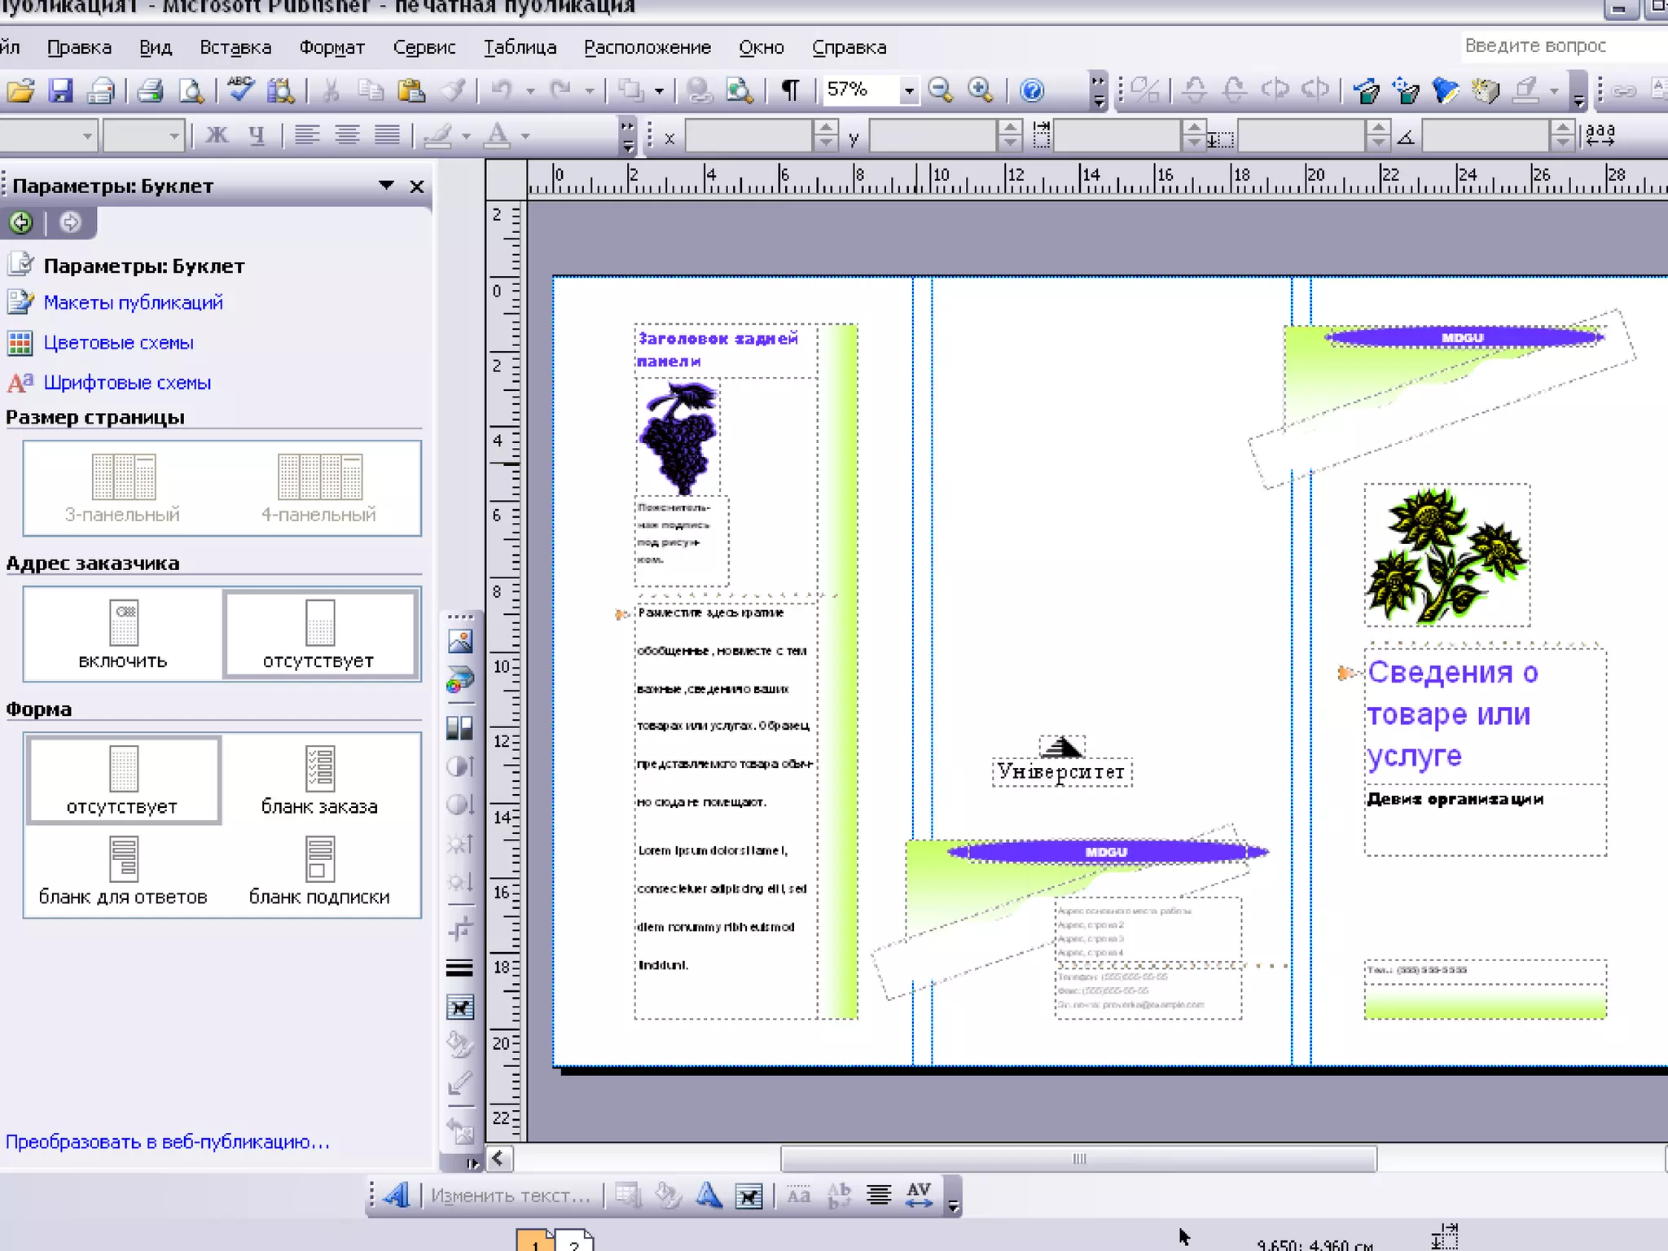The width and height of the screenshot is (1668, 1251).
Task: Click the Insert WordArt icon in WordArt toolbar
Action: [x=397, y=1196]
